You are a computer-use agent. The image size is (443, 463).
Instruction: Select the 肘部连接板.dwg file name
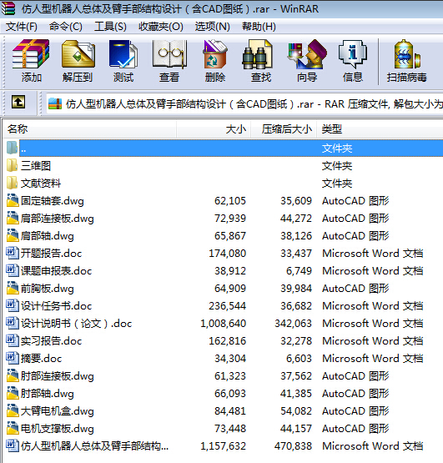[58, 376]
